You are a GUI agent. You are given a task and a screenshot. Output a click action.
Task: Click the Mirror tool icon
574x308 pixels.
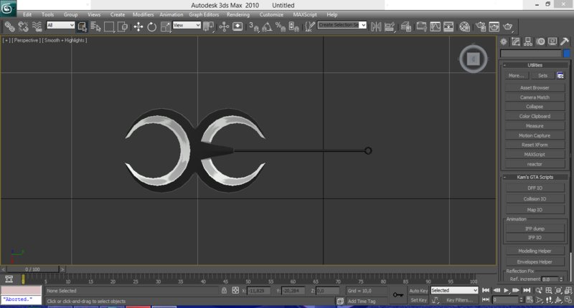click(x=376, y=27)
